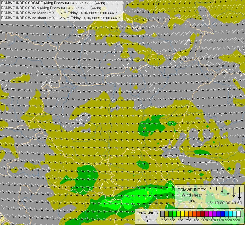
Task: Click the 100 value on the CAPE scale
Action: click(164, 220)
